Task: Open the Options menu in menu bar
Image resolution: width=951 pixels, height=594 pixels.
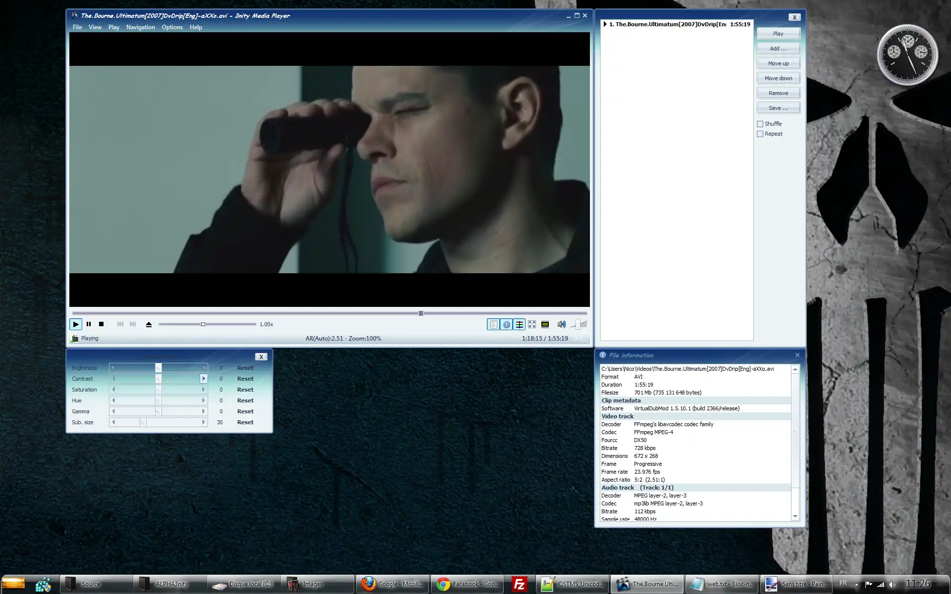Action: point(172,27)
